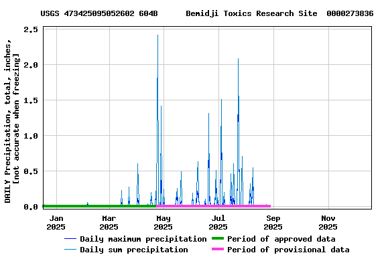The image size is (386, 257).
Task: Click the Jul 2025 x-axis label
Action: click(218, 223)
